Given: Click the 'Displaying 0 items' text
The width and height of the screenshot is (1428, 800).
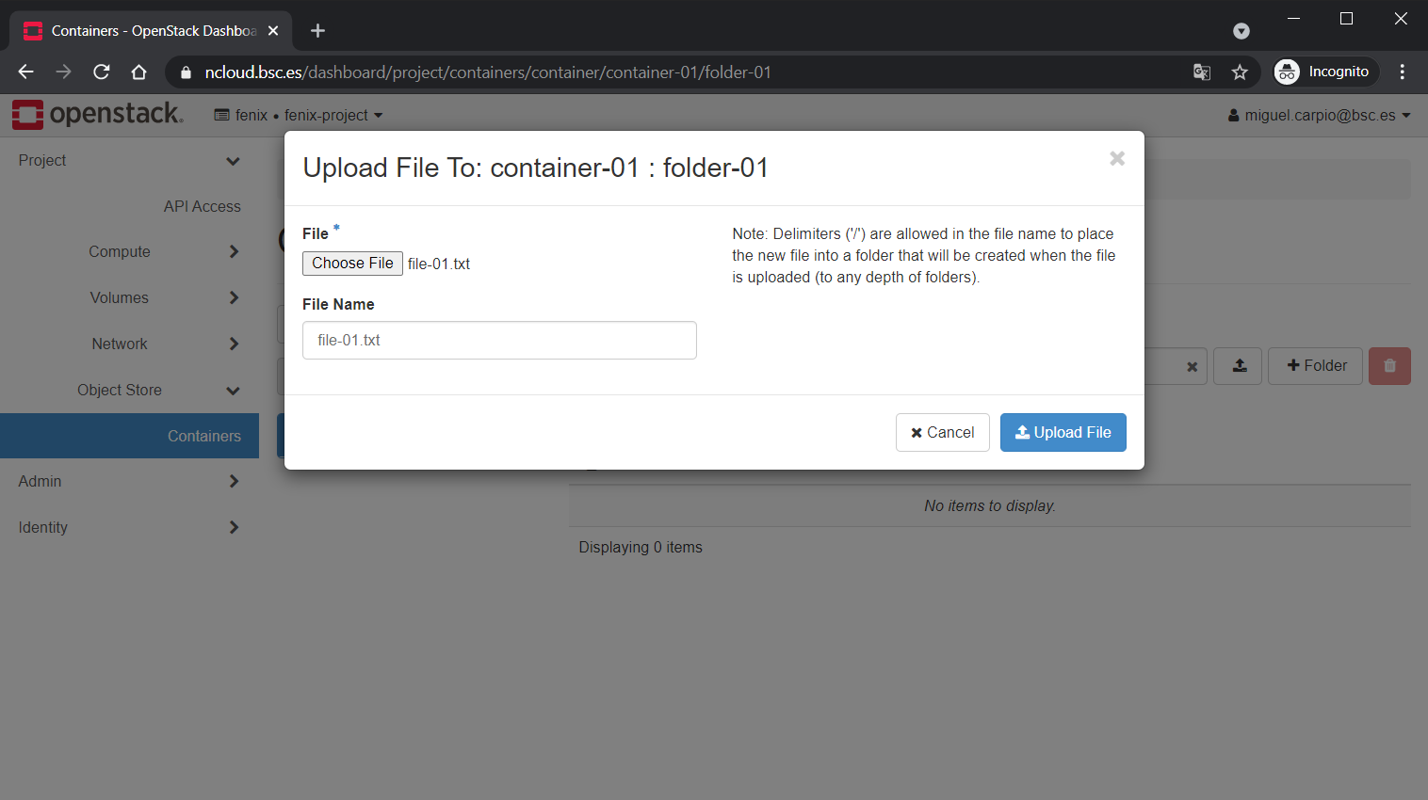Looking at the screenshot, I should click(x=641, y=547).
